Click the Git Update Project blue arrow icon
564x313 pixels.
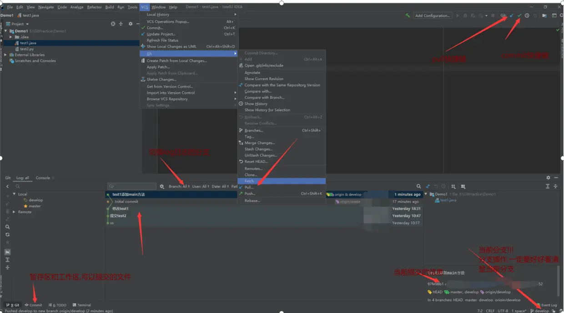(x=512, y=15)
